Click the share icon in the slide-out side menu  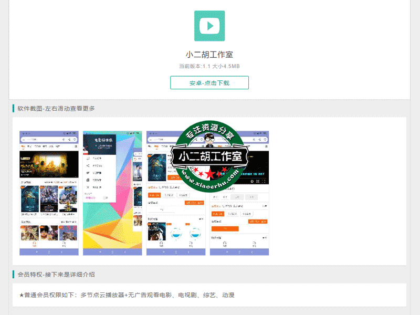[x=87, y=166]
